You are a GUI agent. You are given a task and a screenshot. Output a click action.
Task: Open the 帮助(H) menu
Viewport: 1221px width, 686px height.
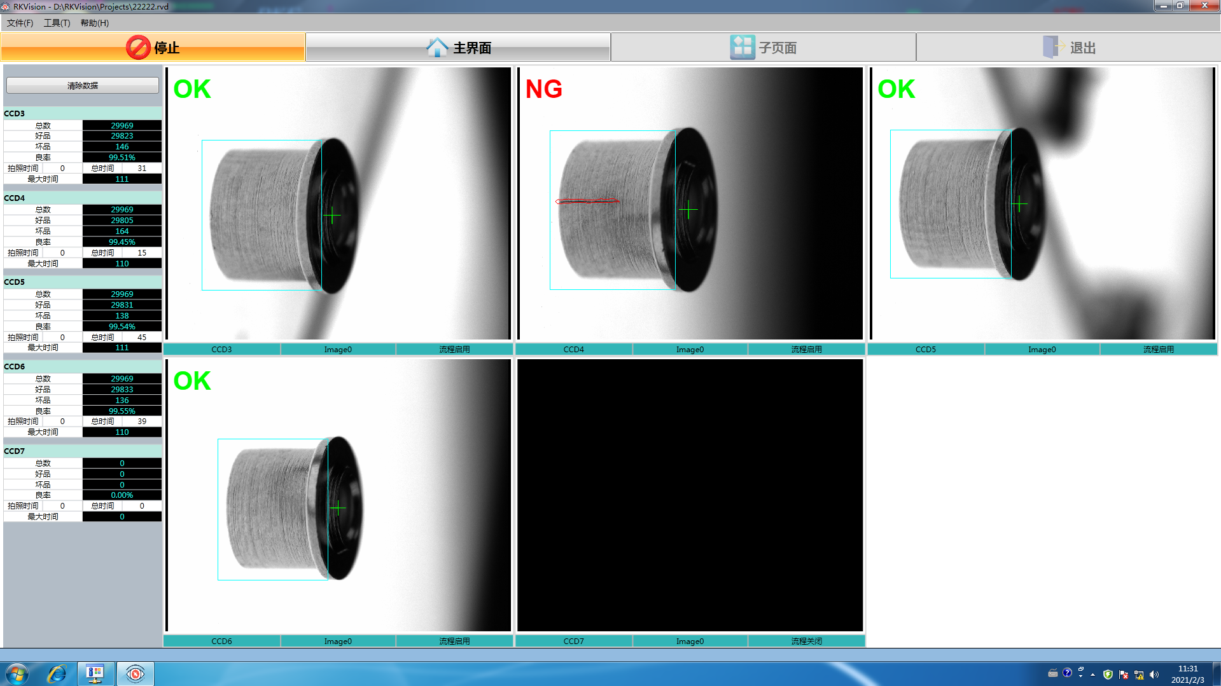click(x=94, y=23)
